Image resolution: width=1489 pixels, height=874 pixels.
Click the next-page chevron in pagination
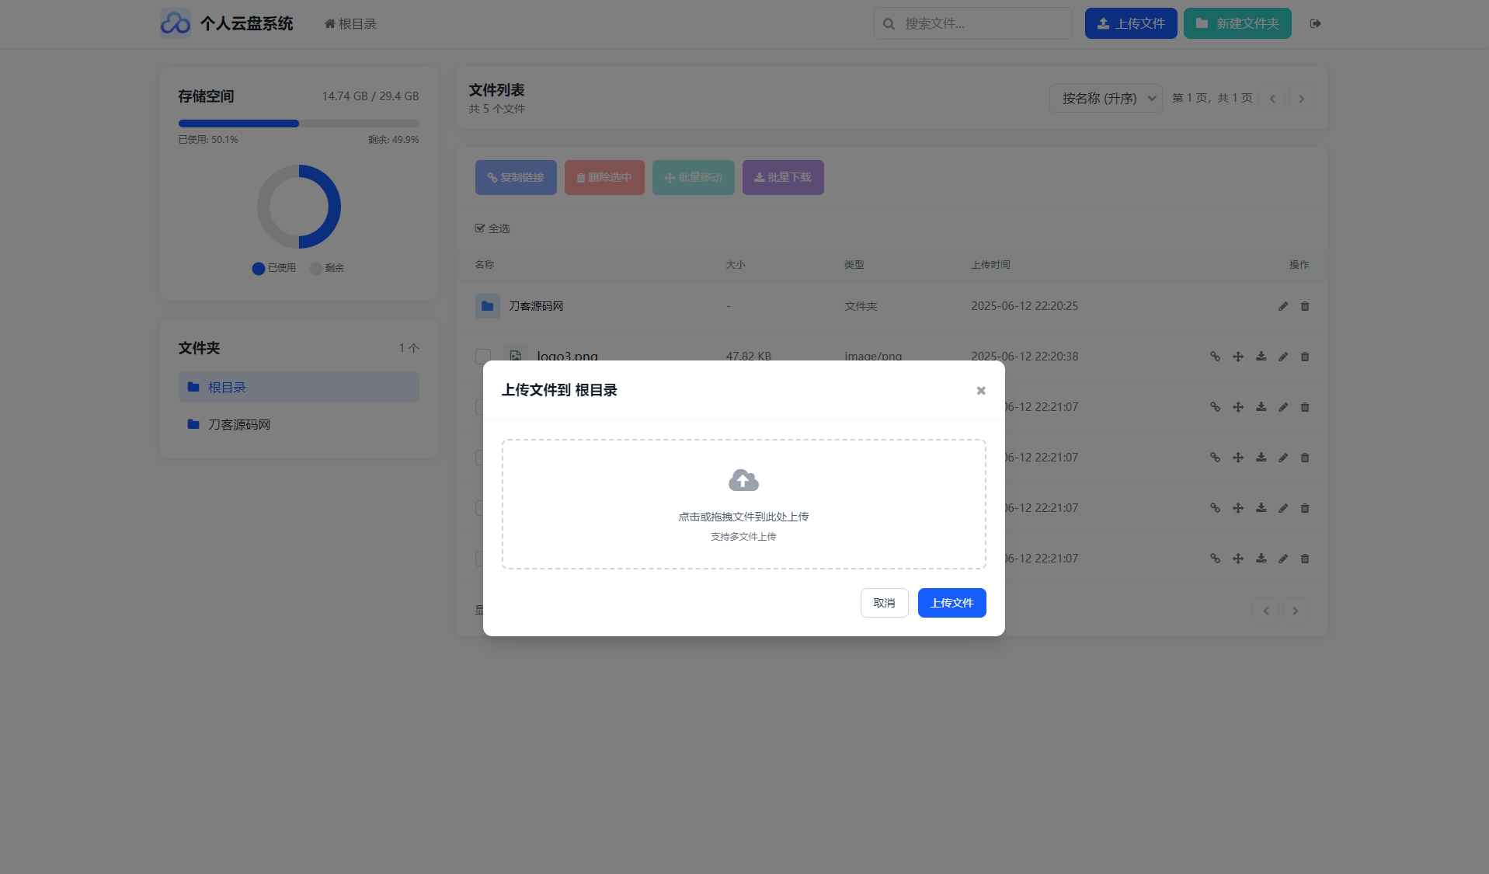click(x=1301, y=98)
